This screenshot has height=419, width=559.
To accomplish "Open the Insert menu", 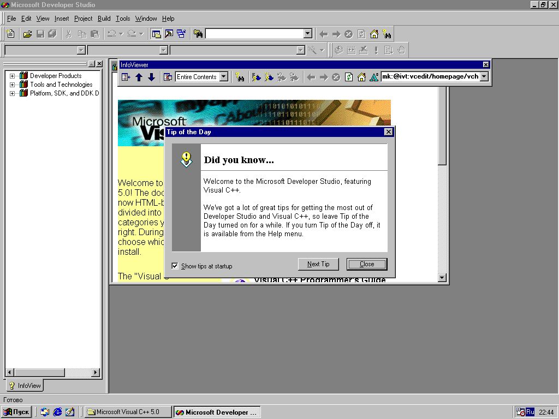I will pyautogui.click(x=62, y=19).
